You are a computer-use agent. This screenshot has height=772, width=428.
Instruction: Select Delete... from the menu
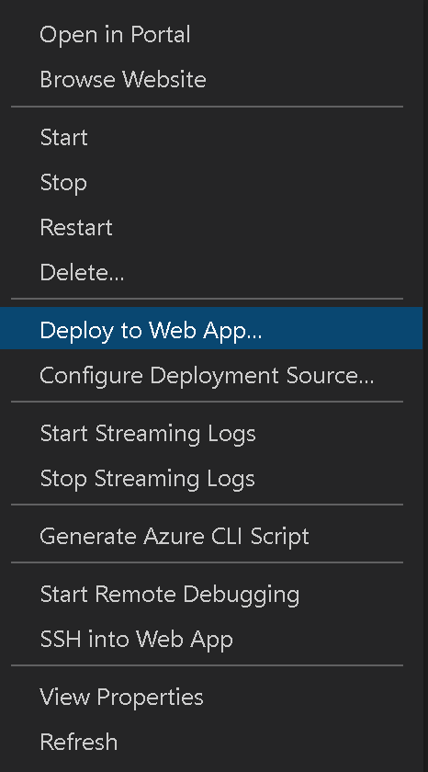pyautogui.click(x=211, y=272)
